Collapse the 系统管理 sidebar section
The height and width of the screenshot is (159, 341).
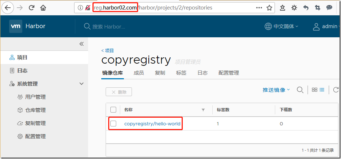(82, 84)
